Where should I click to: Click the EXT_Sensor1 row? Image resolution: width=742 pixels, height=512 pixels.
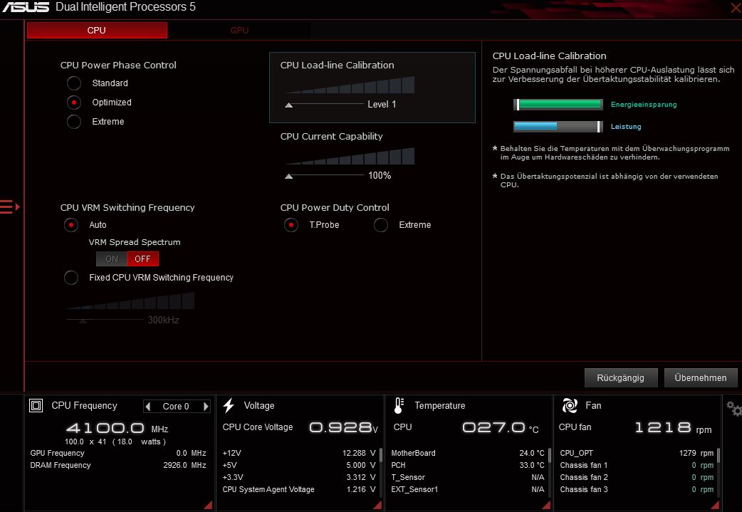coord(468,489)
